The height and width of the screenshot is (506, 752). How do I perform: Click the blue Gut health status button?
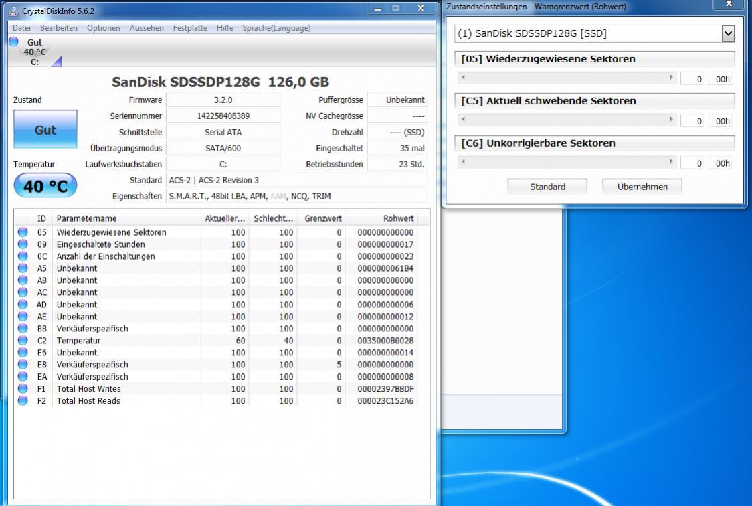[45, 129]
